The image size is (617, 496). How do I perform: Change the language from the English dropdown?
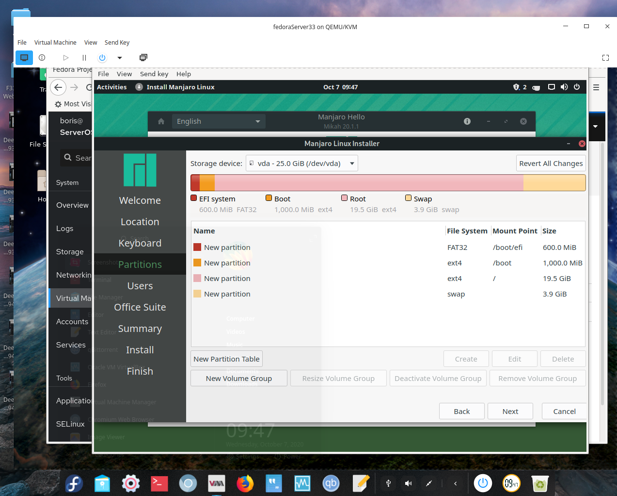tap(218, 121)
